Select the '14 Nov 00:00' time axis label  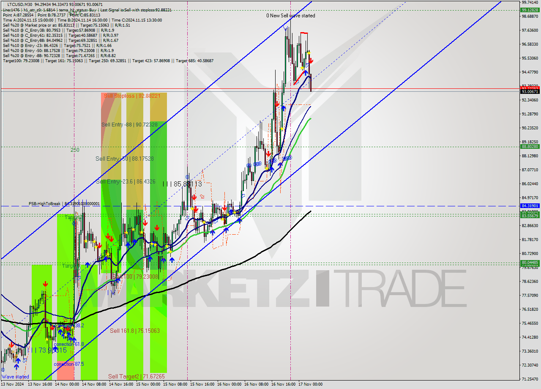pos(67,384)
